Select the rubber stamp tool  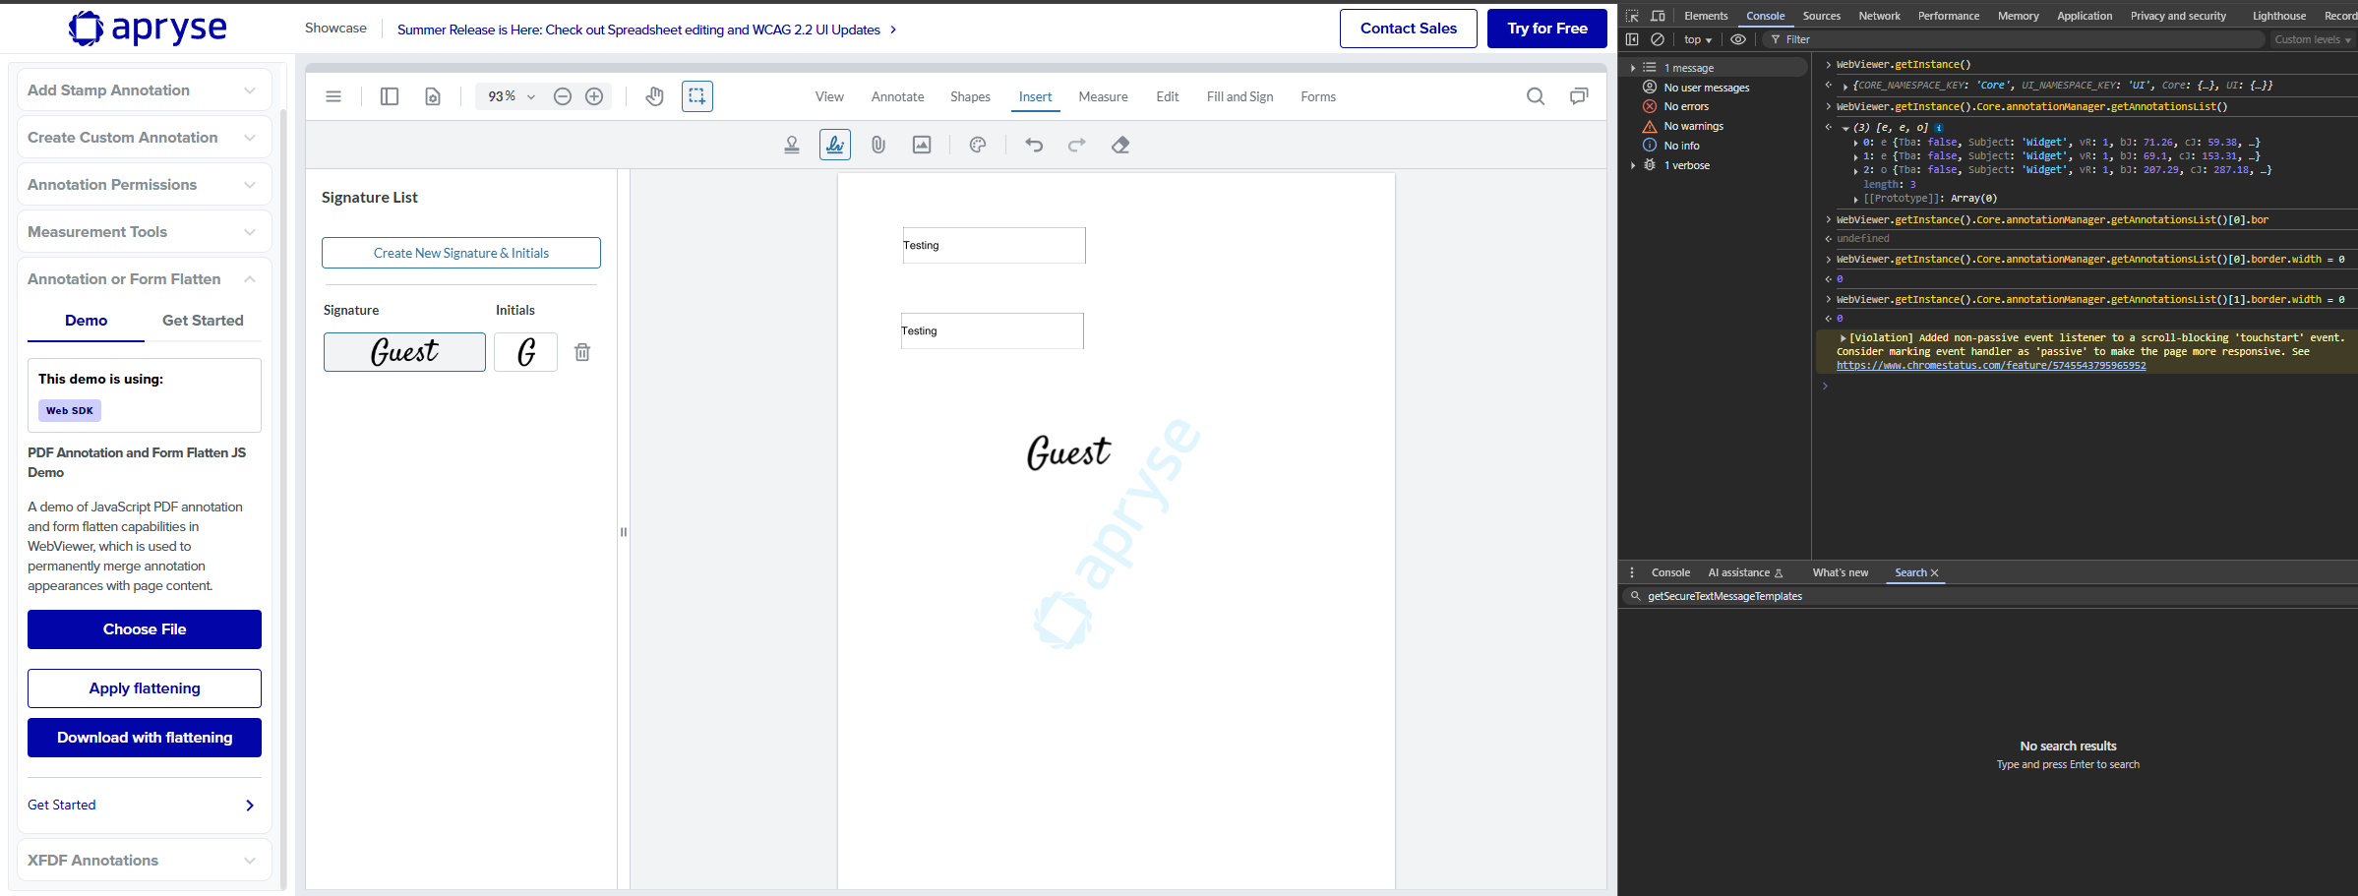click(791, 146)
